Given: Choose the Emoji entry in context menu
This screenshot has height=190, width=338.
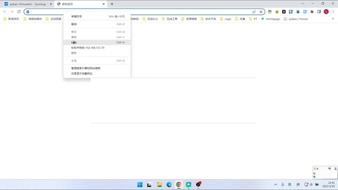Looking at the screenshot, I should [97, 16].
